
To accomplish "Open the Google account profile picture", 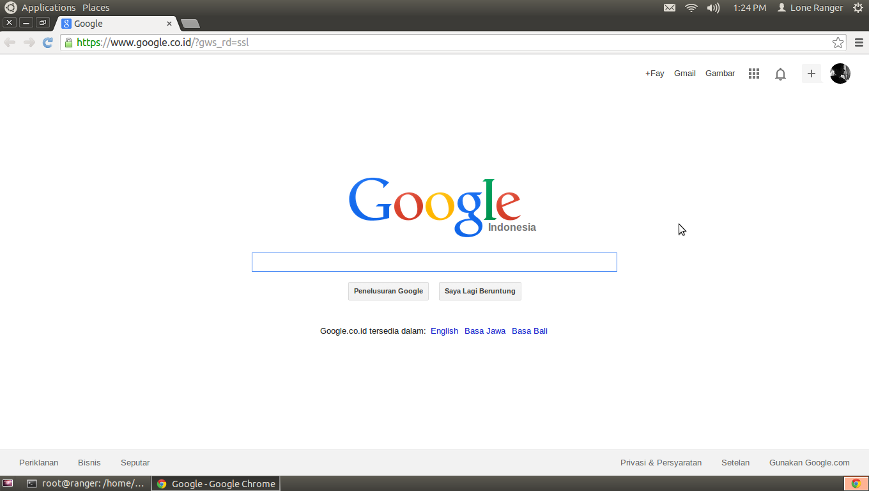I will [x=840, y=74].
